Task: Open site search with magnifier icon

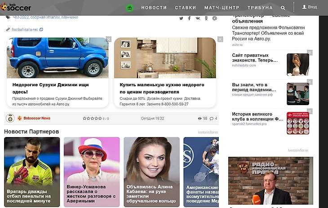Action: [283, 8]
